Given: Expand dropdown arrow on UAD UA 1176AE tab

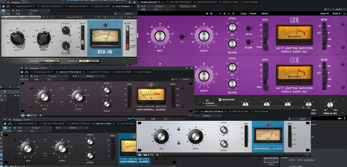Looking at the screenshot, I should pos(113,124).
